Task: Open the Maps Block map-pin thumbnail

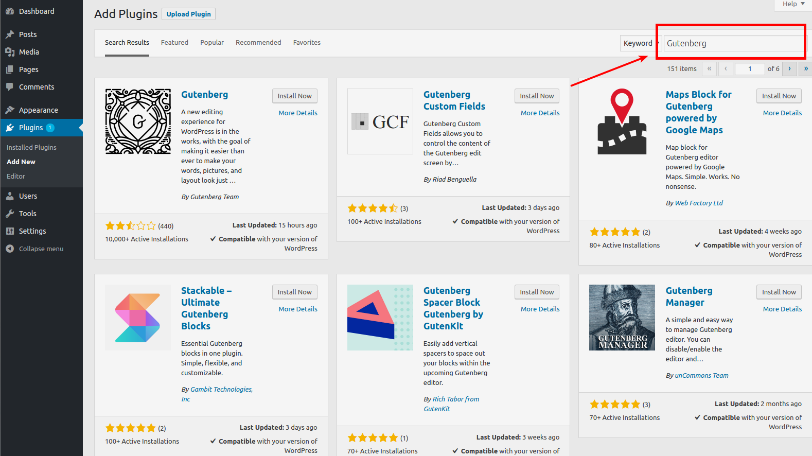Action: pyautogui.click(x=622, y=121)
